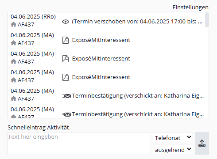Focus the 'Text hier eingeben' field
The width and height of the screenshot is (217, 159).
(x=79, y=143)
